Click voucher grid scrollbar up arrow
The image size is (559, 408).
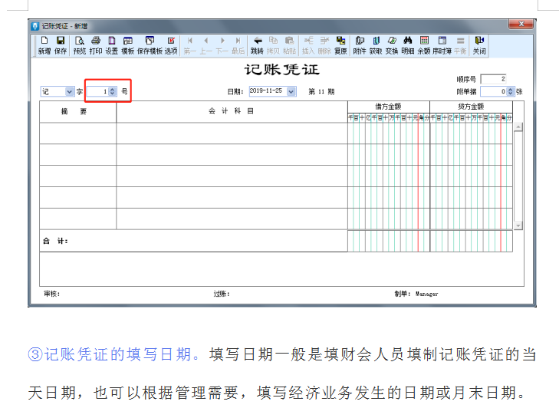[518, 127]
